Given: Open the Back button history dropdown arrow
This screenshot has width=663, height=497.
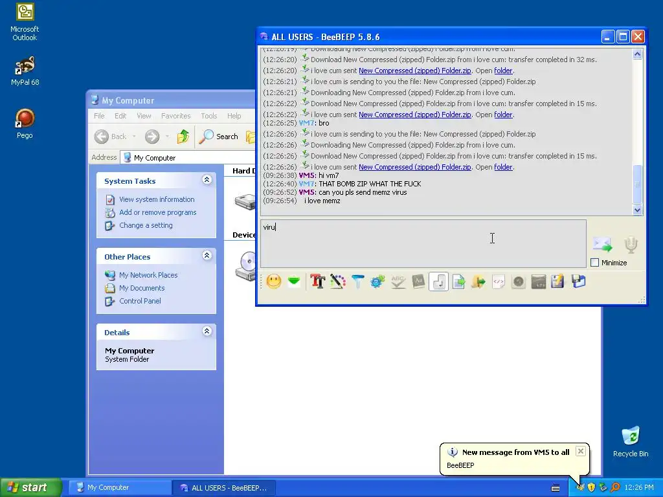Looking at the screenshot, I should pyautogui.click(x=135, y=137).
